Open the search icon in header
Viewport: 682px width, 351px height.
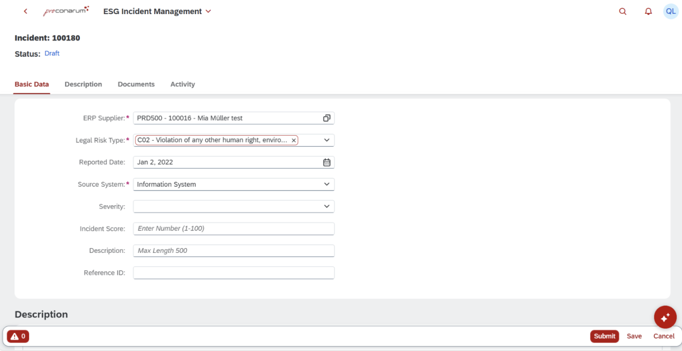coord(623,12)
